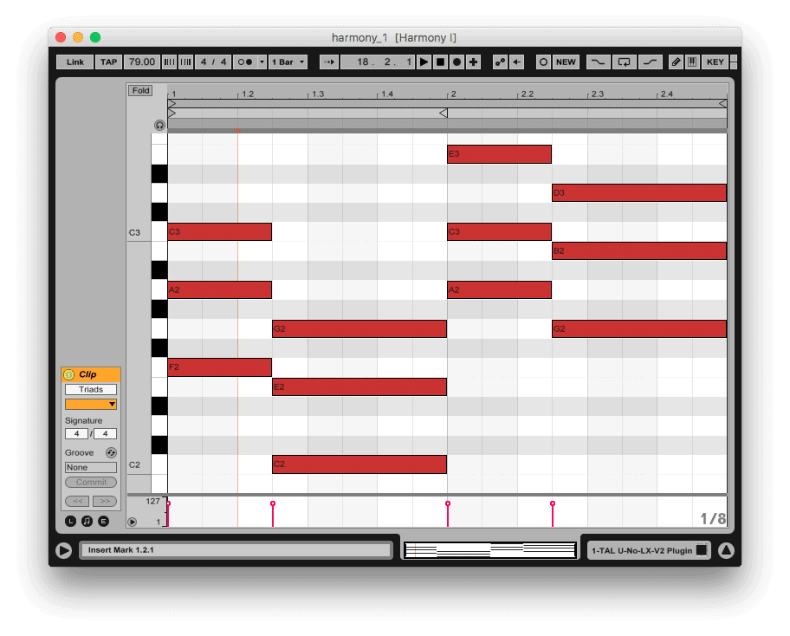Click the clip overview strip at the bottom
The height and width of the screenshot is (636, 790).
[x=489, y=550]
